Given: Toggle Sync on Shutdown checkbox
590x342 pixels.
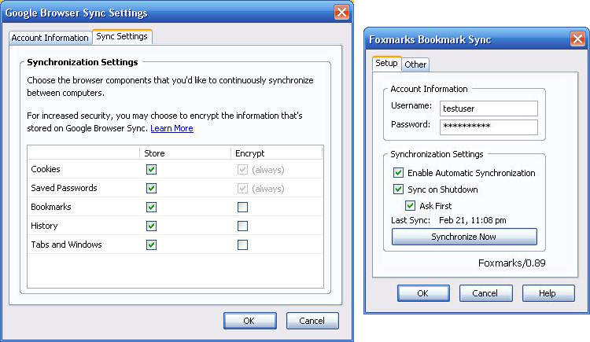Looking at the screenshot, I should tap(398, 189).
